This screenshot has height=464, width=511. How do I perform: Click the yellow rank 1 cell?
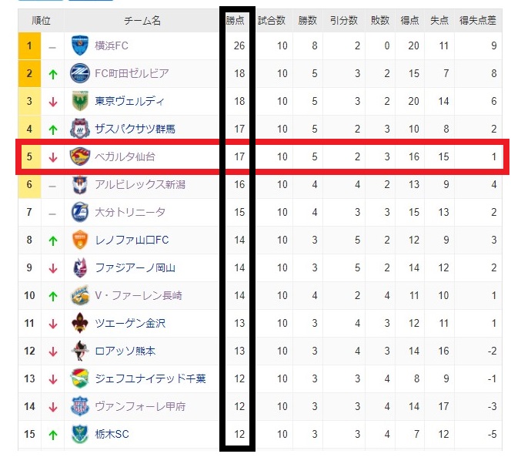(x=29, y=46)
